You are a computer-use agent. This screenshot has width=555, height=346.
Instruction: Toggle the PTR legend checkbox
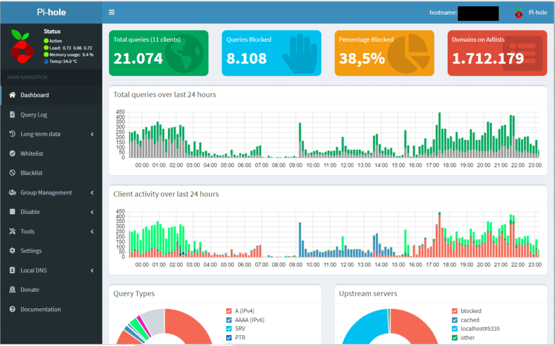[229, 337]
